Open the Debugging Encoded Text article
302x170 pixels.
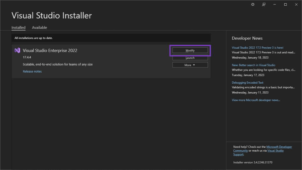click(x=248, y=83)
